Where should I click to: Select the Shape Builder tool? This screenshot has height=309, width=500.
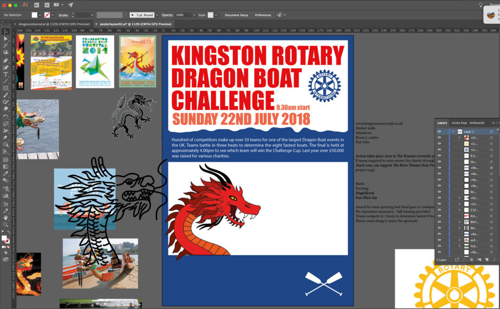[5, 144]
